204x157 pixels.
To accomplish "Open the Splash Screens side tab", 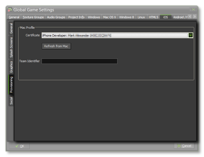I will (x=11, y=47).
